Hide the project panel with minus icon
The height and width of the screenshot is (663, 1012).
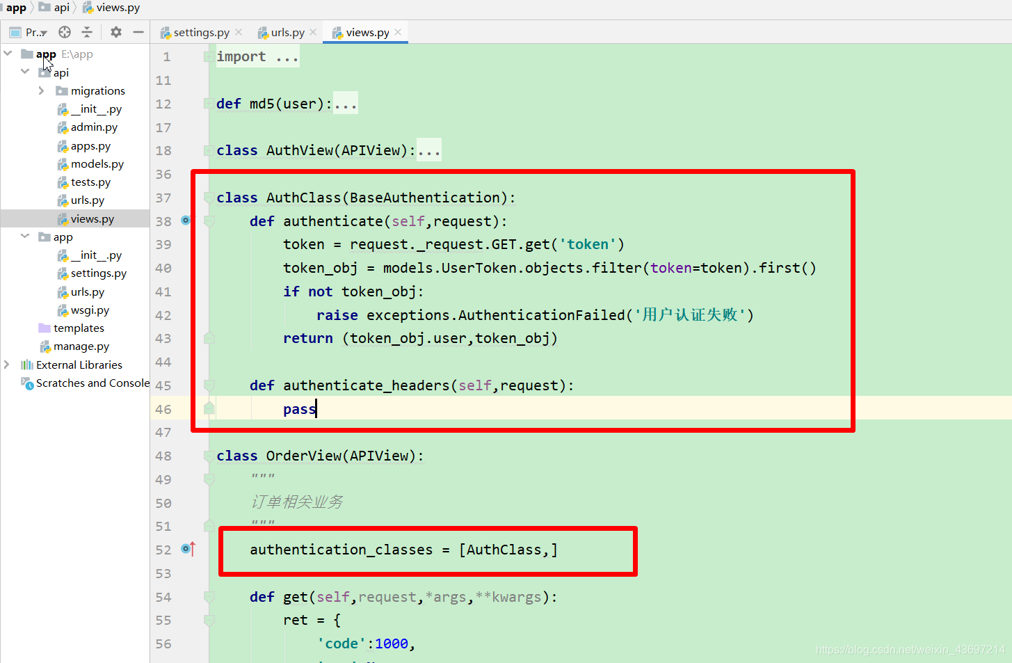(x=138, y=32)
